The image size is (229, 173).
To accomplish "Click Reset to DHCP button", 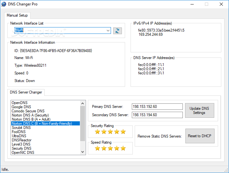I will (x=200, y=136).
